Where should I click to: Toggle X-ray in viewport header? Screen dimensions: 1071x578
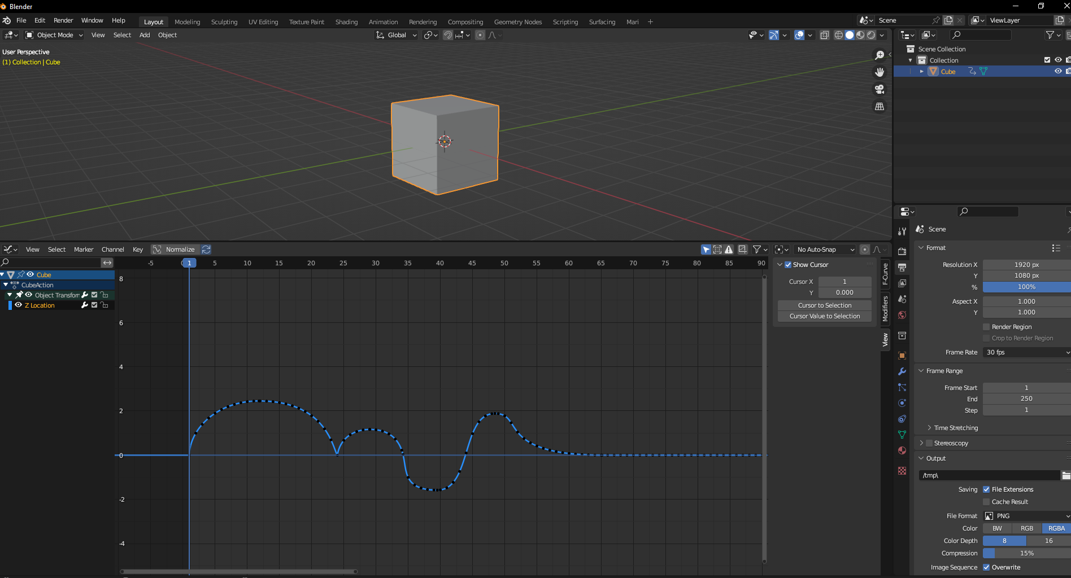825,35
